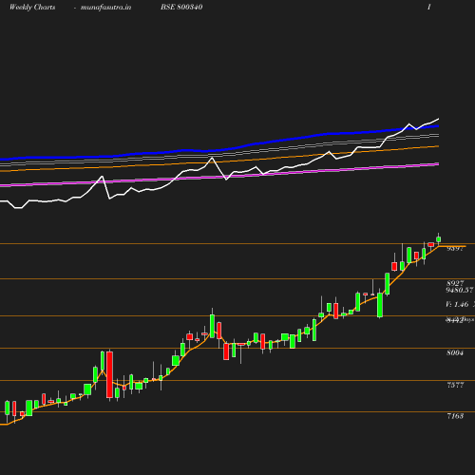Click the tall red candlestick after first peak
This screenshot has width=475, height=475.
tap(109, 374)
